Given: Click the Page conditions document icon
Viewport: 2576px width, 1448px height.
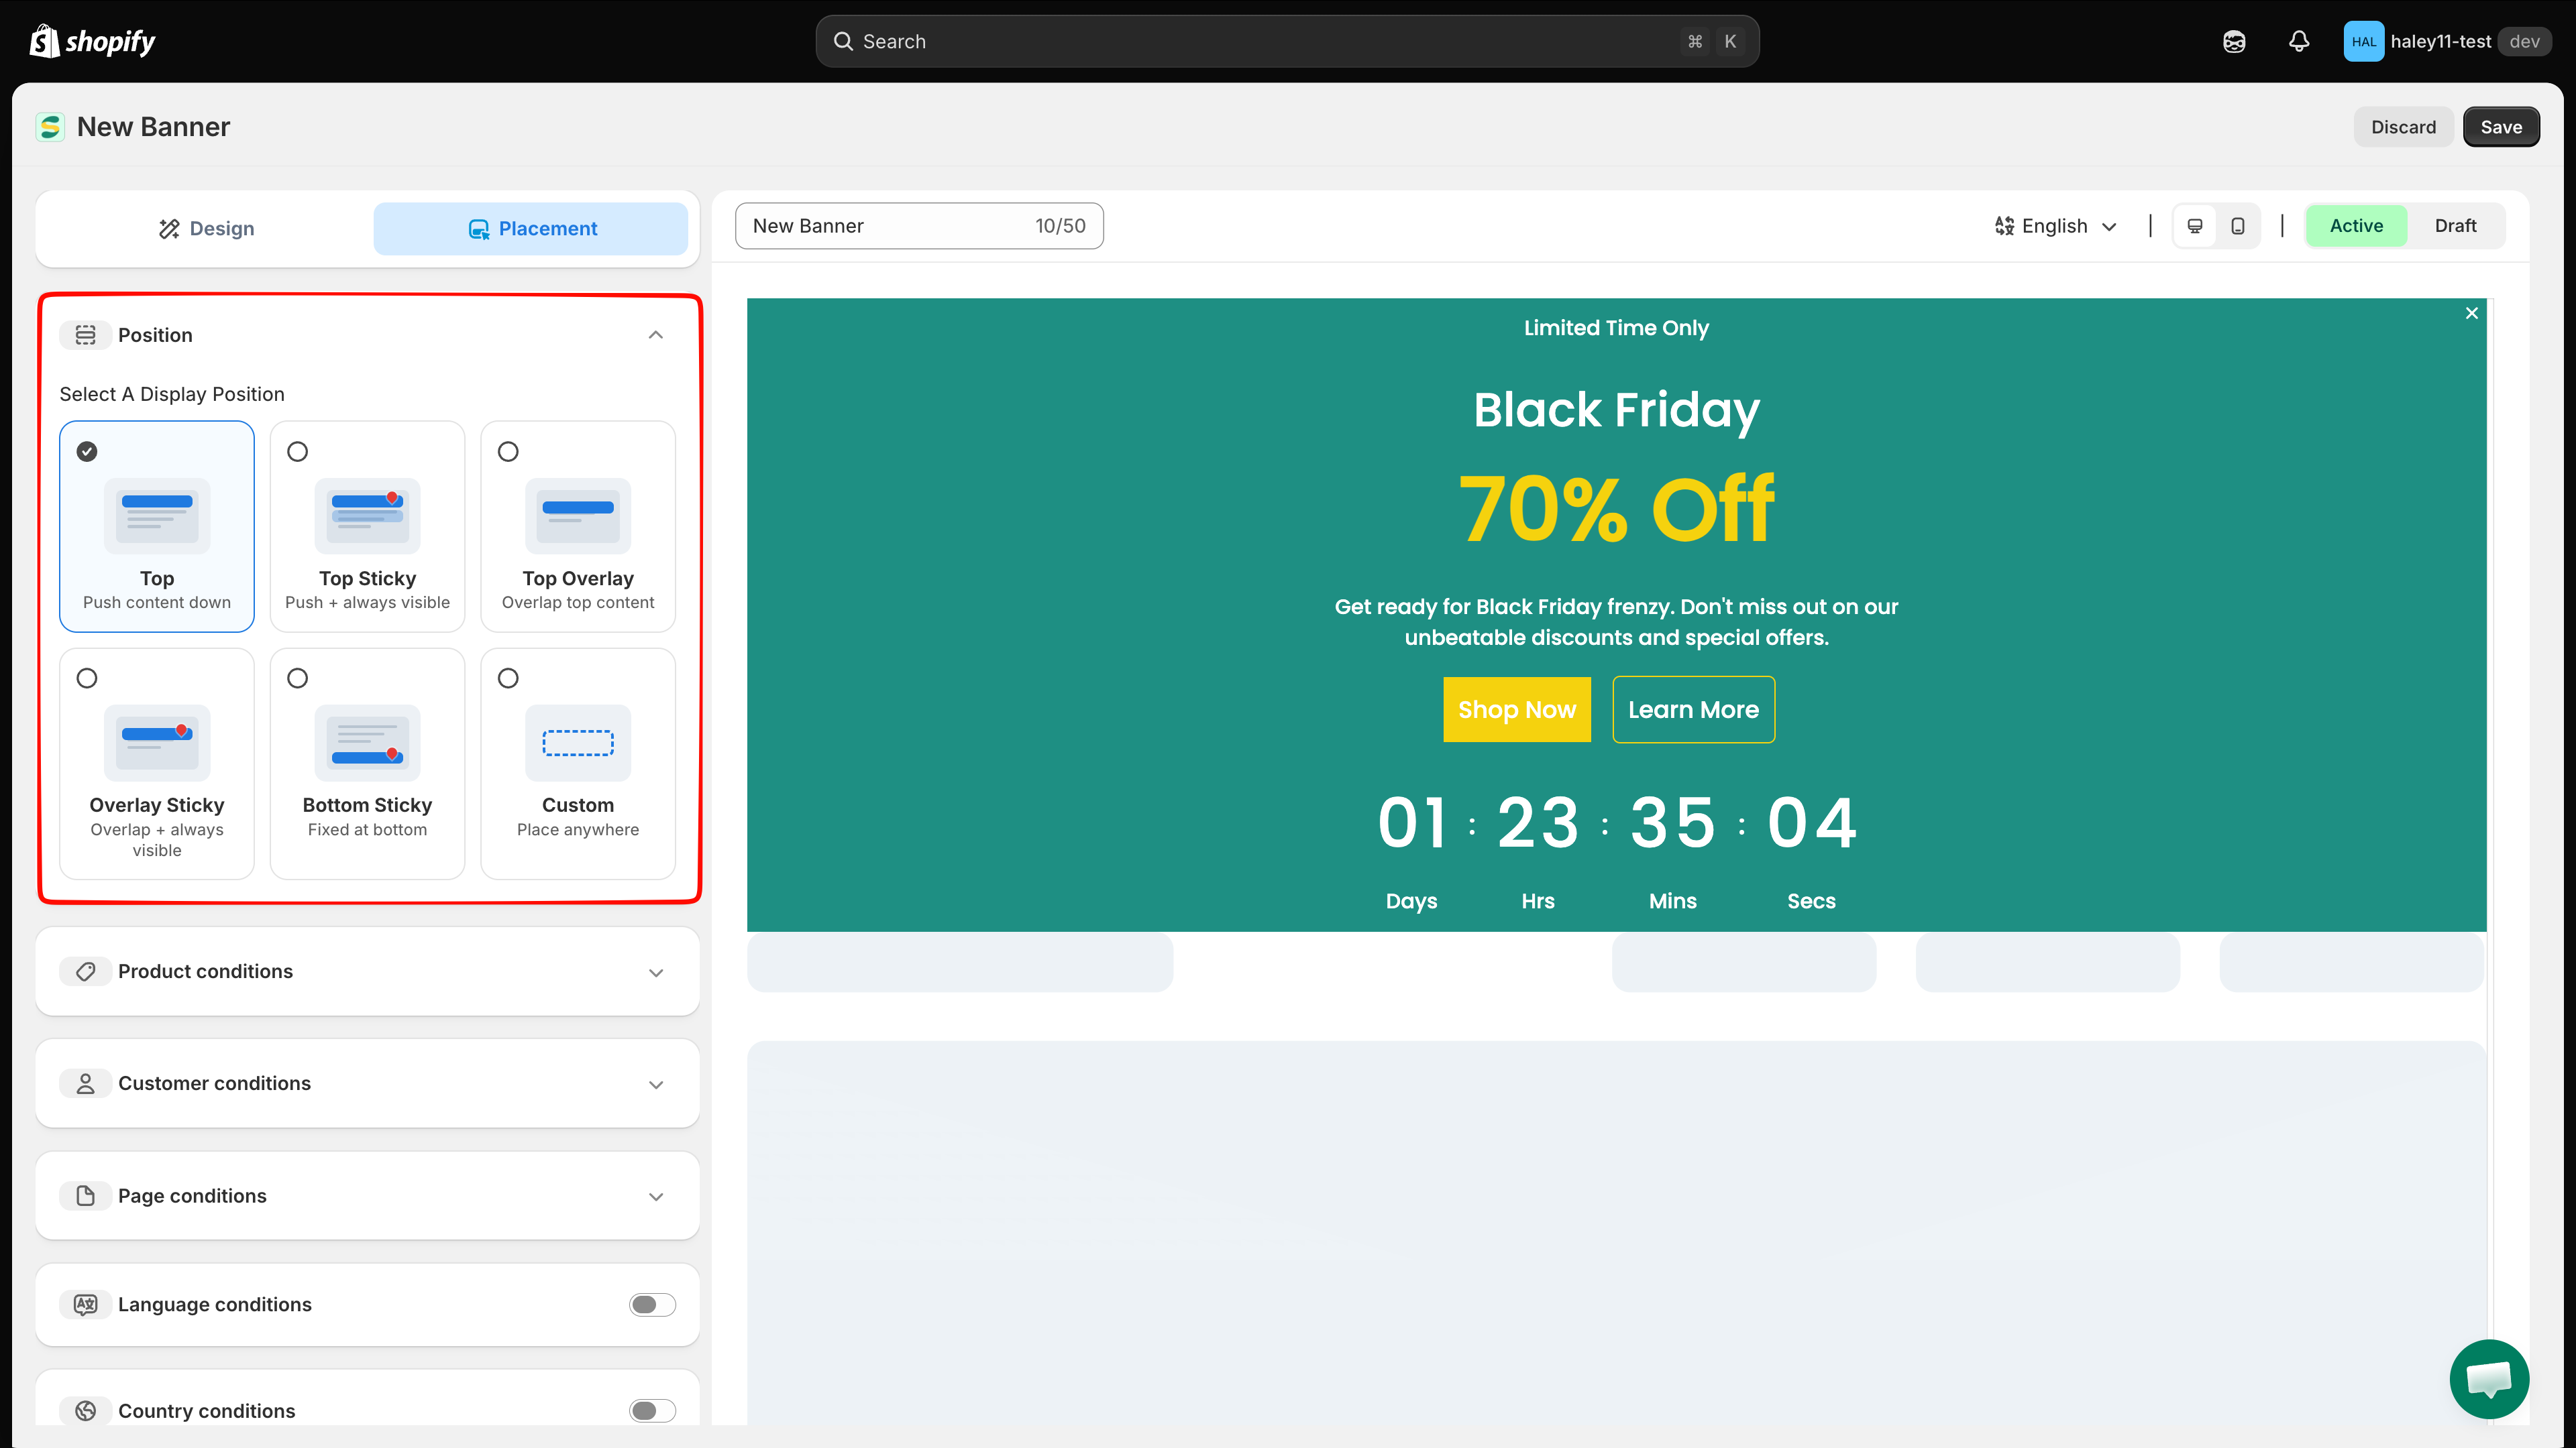Looking at the screenshot, I should (x=86, y=1196).
